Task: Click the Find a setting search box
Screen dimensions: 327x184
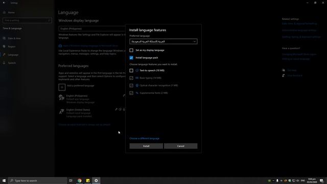Action: tap(27, 20)
